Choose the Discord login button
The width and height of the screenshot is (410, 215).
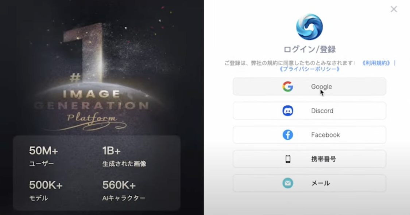(309, 111)
